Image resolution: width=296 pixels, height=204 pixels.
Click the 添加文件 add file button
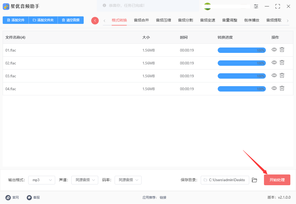pyautogui.click(x=16, y=20)
